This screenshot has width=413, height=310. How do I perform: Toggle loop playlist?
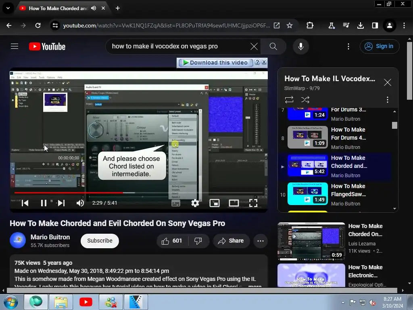289,100
